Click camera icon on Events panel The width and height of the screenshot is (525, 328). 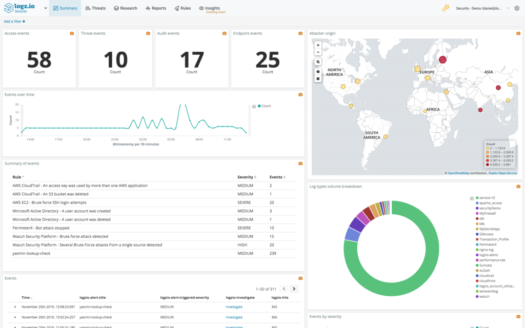tap(300, 278)
